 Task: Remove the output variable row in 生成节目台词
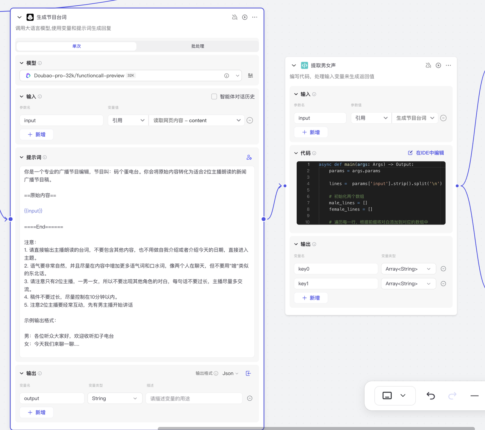250,398
